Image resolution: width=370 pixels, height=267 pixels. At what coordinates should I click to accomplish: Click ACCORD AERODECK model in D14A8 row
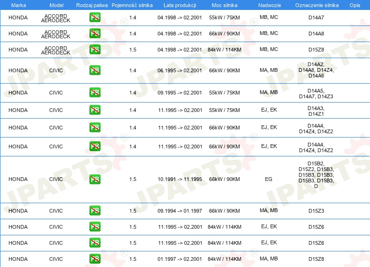point(56,34)
